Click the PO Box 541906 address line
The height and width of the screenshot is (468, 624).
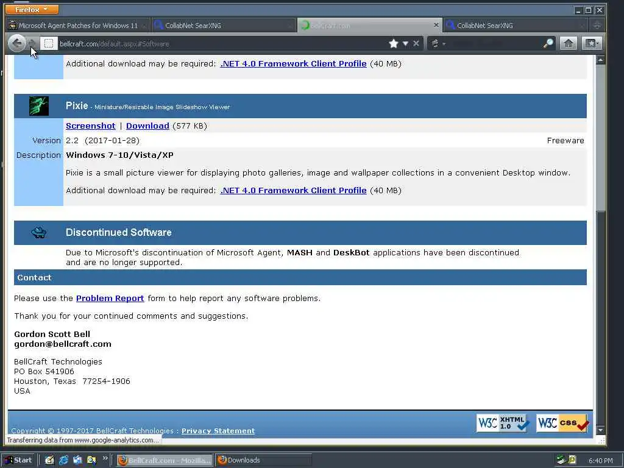44,371
